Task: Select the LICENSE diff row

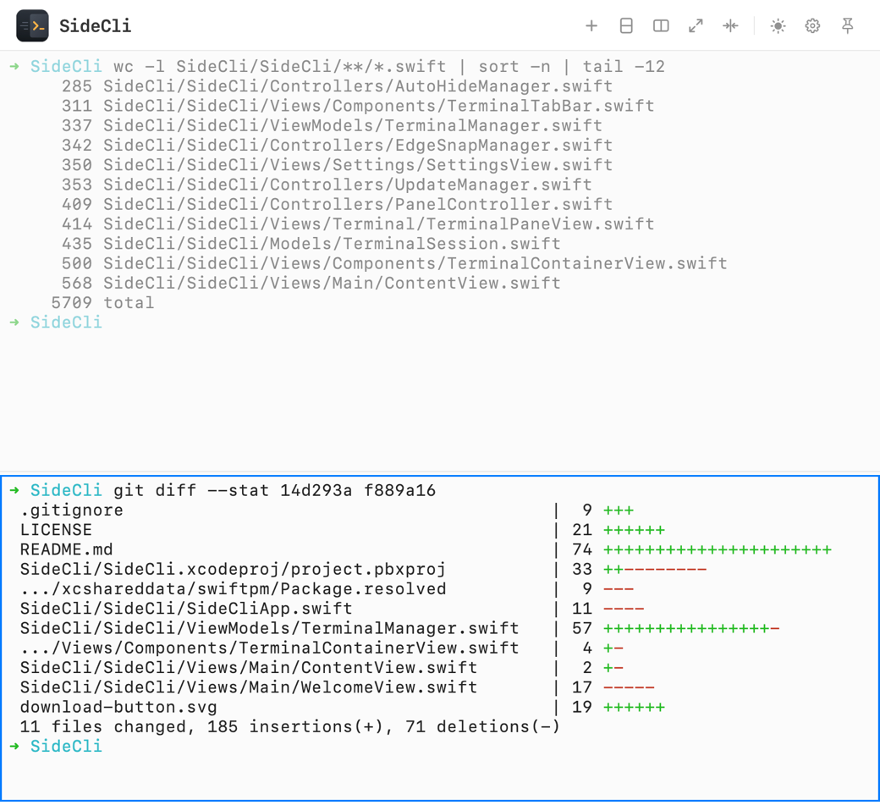Action: [x=343, y=530]
